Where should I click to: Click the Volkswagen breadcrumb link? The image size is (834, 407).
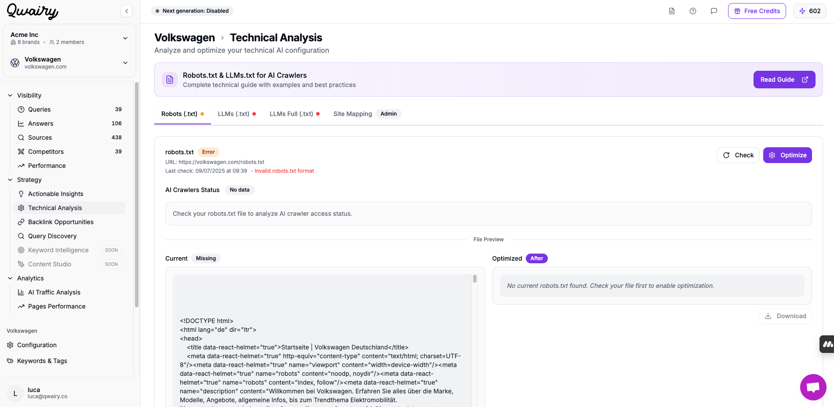(185, 38)
